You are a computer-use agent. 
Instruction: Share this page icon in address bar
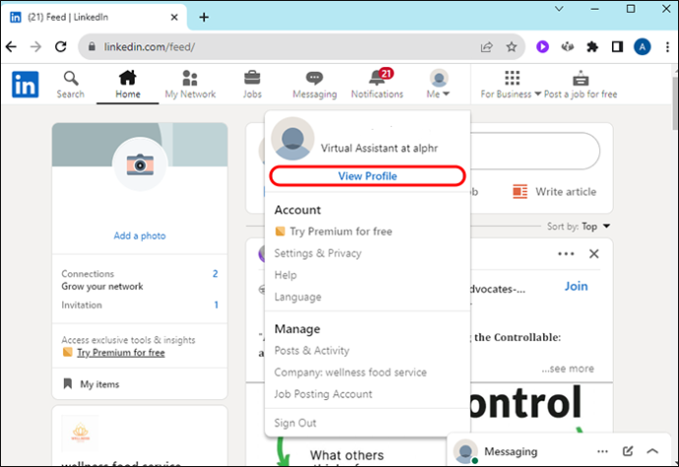487,47
